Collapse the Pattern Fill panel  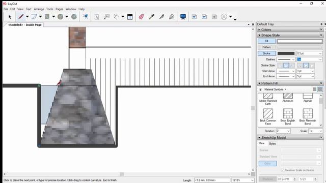coord(259,83)
